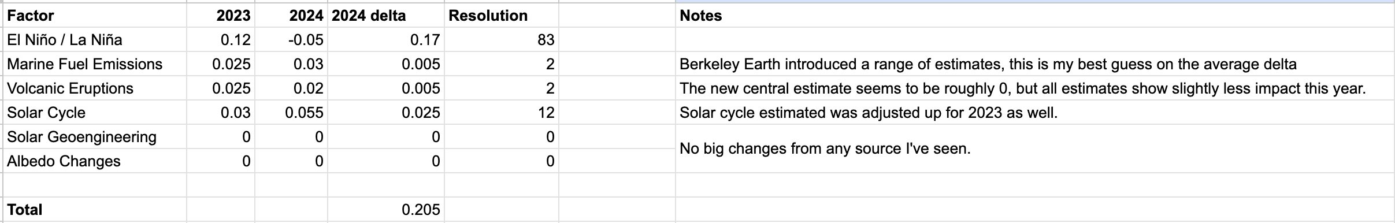Screen dimensions: 1395x223
Task: Click the total delta value 0.205
Action: [385, 210]
